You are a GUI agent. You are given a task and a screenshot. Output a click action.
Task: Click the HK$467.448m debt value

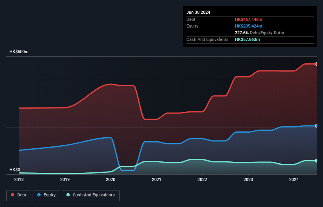pos(248,19)
